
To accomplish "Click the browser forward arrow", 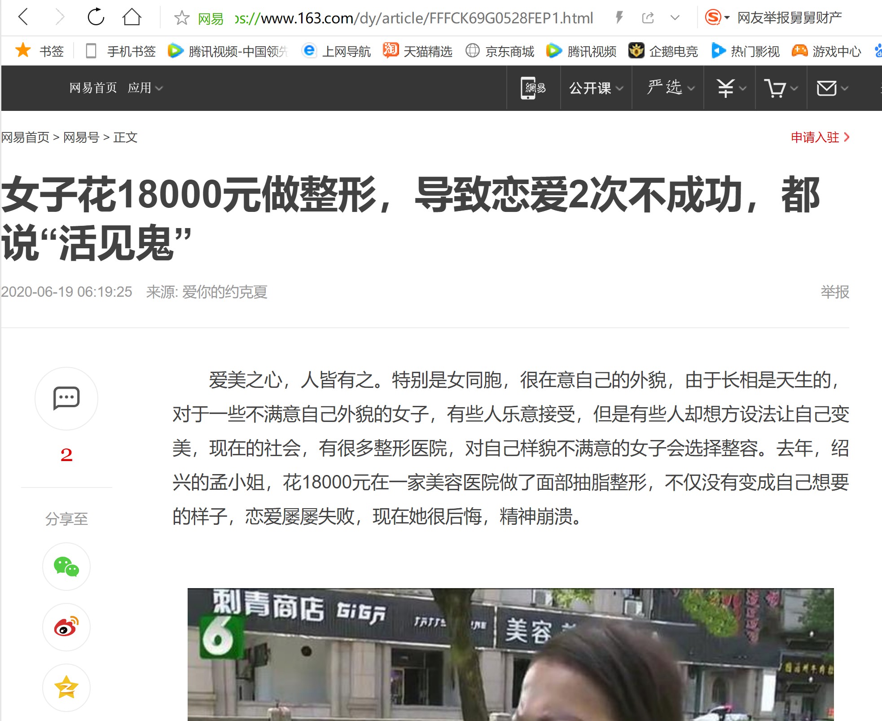I will (x=60, y=18).
